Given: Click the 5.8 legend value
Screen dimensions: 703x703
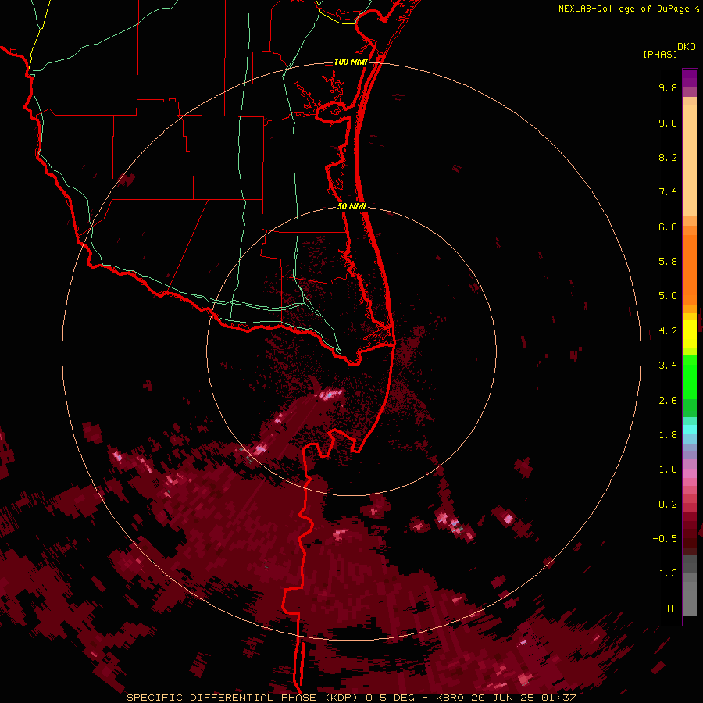Looking at the screenshot, I should point(668,261).
